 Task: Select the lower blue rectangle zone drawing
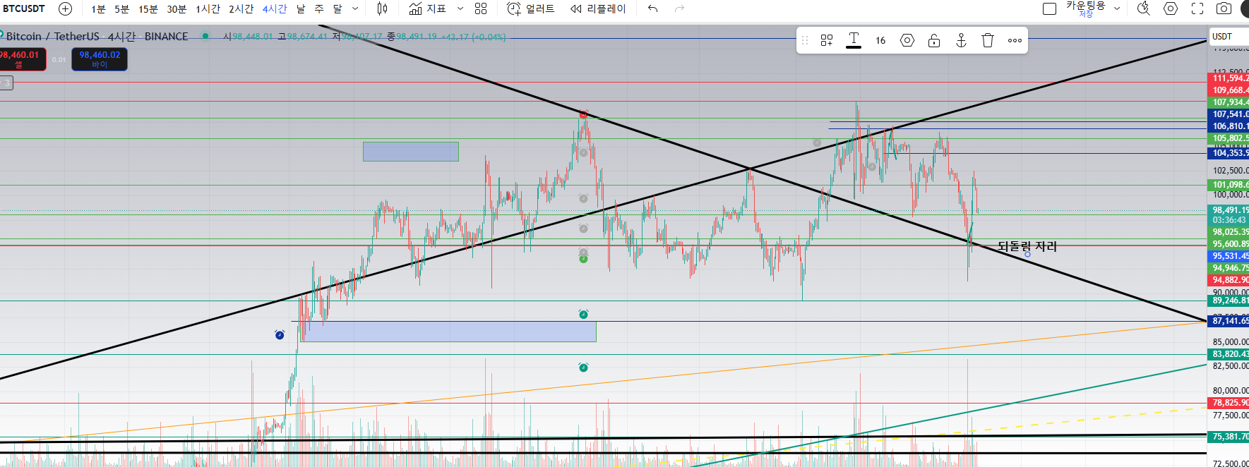point(449,332)
